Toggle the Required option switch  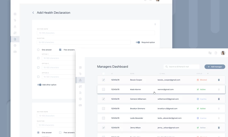click(138, 42)
